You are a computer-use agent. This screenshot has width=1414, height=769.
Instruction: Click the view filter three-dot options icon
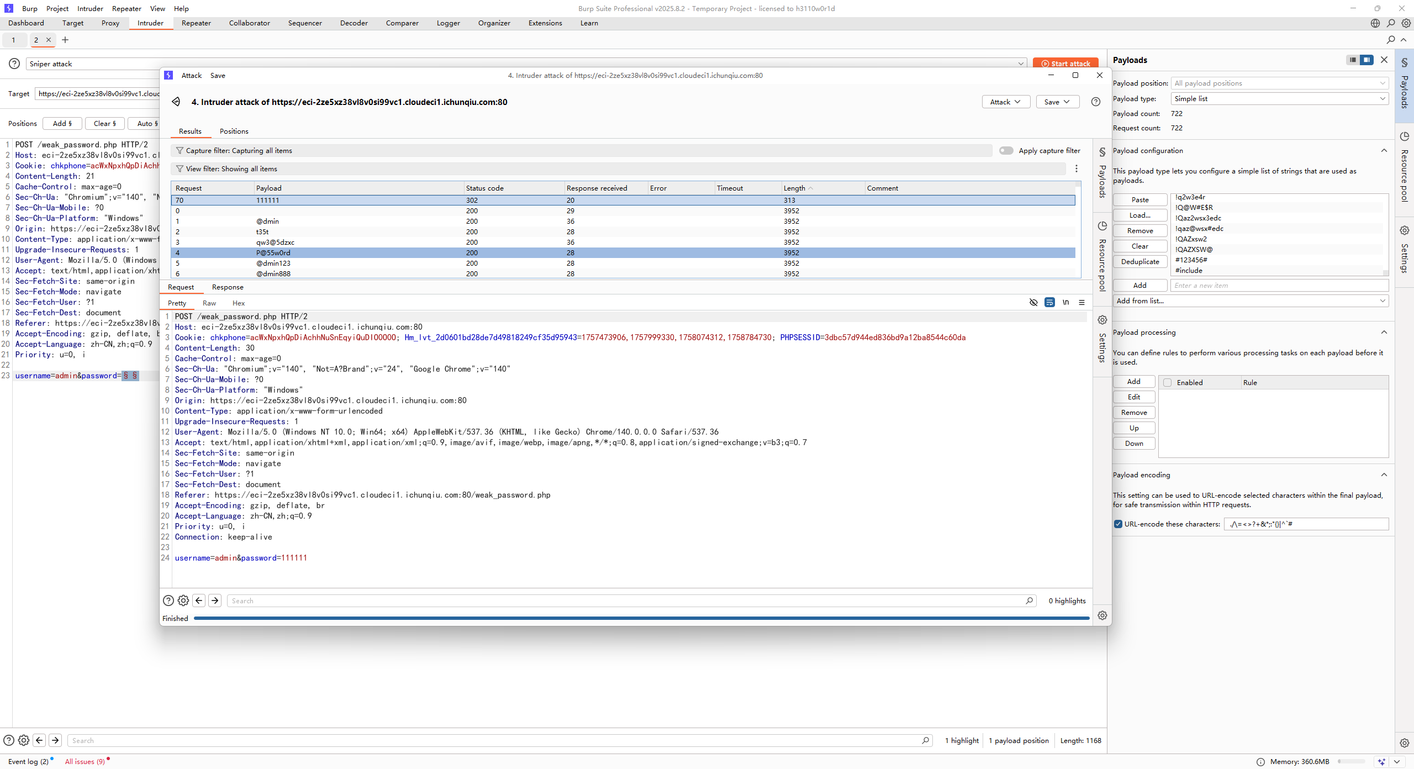pos(1076,168)
